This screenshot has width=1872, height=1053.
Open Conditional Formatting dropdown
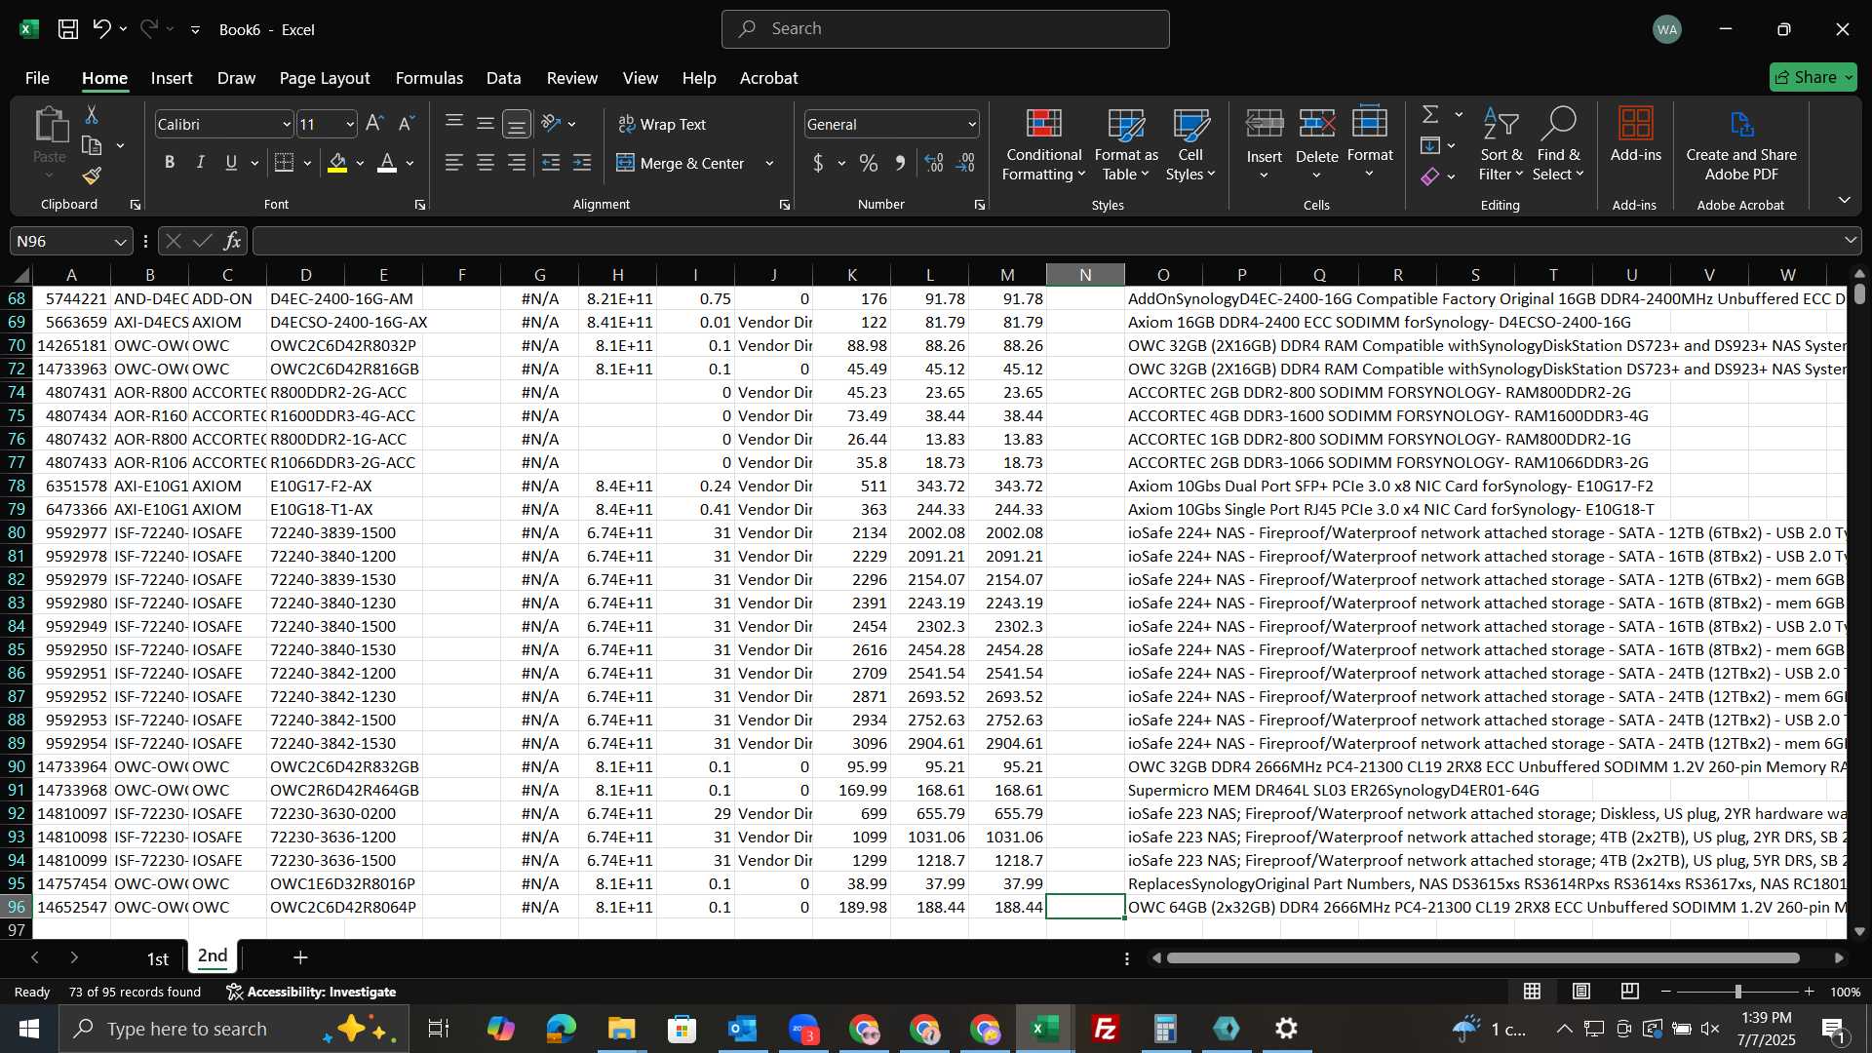1043,144
